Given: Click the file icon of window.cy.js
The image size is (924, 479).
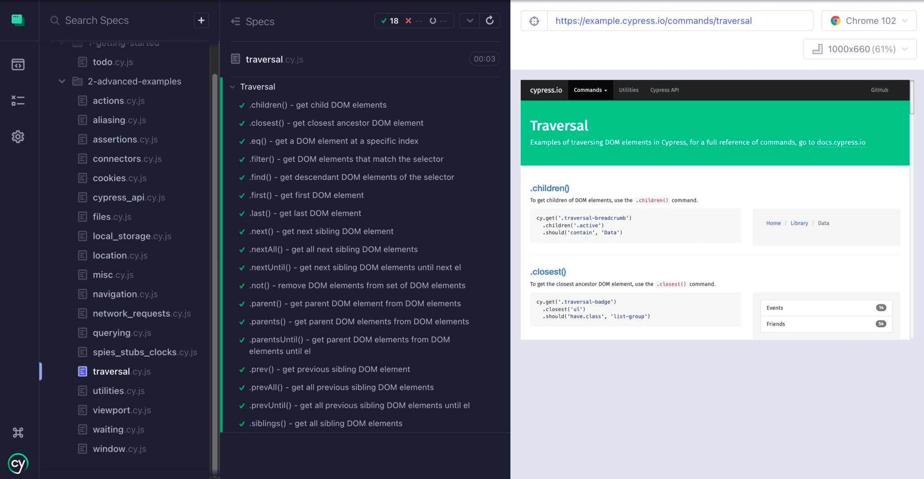Looking at the screenshot, I should [x=82, y=449].
